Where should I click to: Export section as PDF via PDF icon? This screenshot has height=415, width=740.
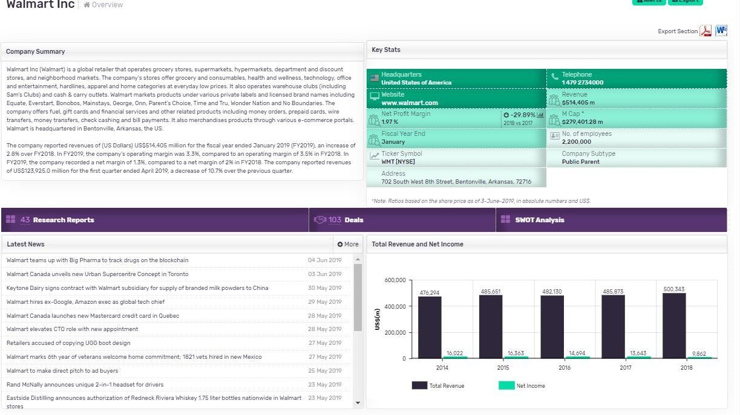(706, 31)
